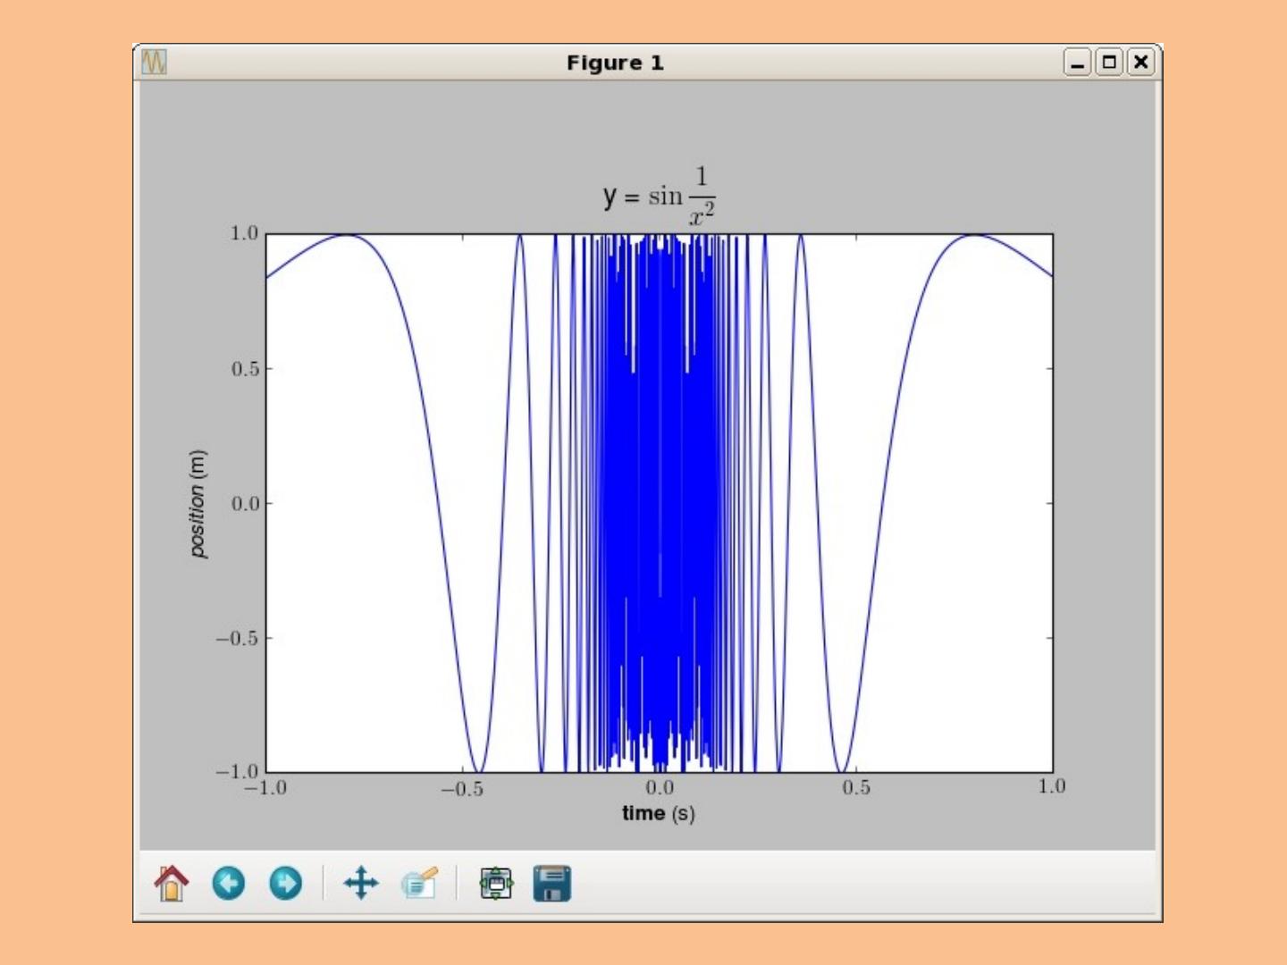Open window menu icon in title bar
Viewport: 1287px width, 965px height.
(x=154, y=63)
